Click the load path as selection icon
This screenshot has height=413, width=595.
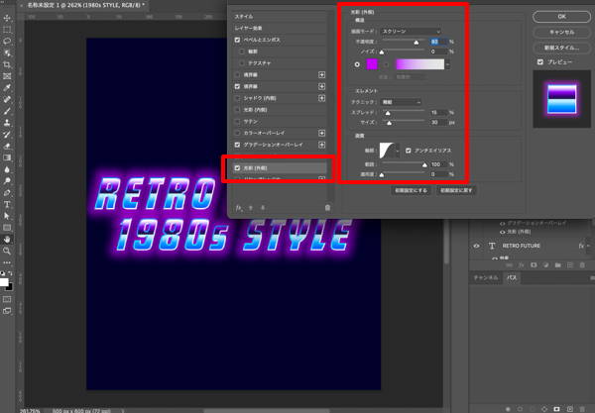click(533, 409)
